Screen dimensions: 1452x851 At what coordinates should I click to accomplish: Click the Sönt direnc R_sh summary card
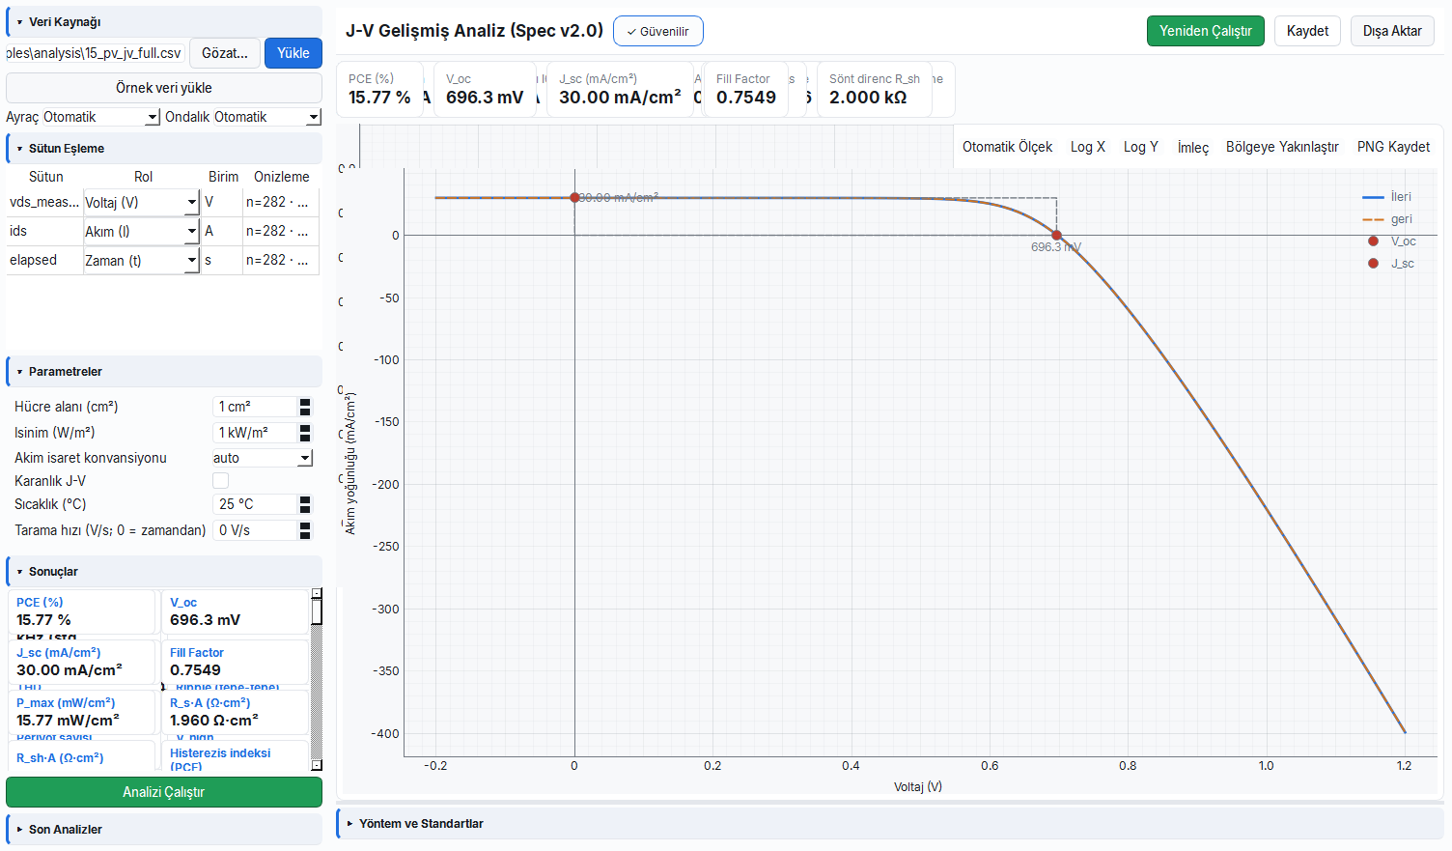click(874, 89)
